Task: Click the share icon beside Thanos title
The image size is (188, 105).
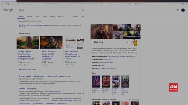Action: (128, 42)
